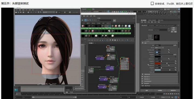
Task: Click the highlighted select mode icon in Maya status line
Action: pyautogui.click(x=108, y=12)
